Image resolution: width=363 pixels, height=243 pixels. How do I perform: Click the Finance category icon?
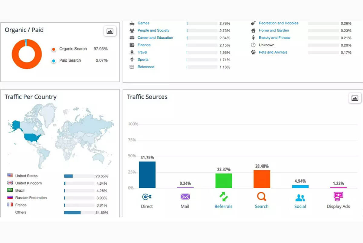[x=132, y=45]
